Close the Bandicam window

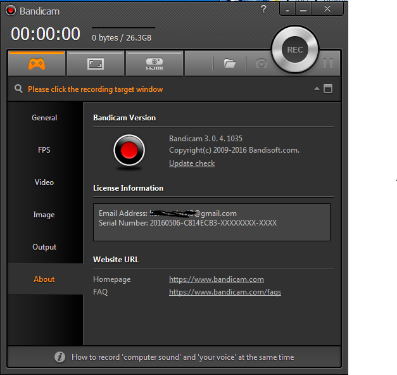point(327,9)
